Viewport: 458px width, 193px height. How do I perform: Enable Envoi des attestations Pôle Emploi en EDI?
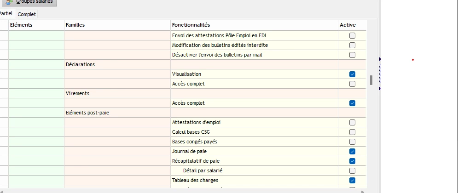[x=352, y=35]
